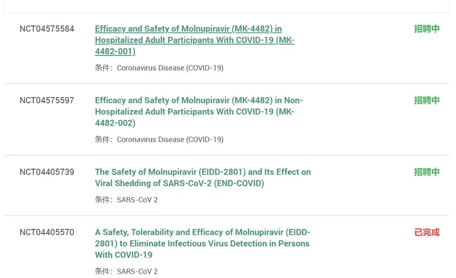Click trial ID NCT04405739
The height and width of the screenshot is (278, 456).
pos(47,172)
